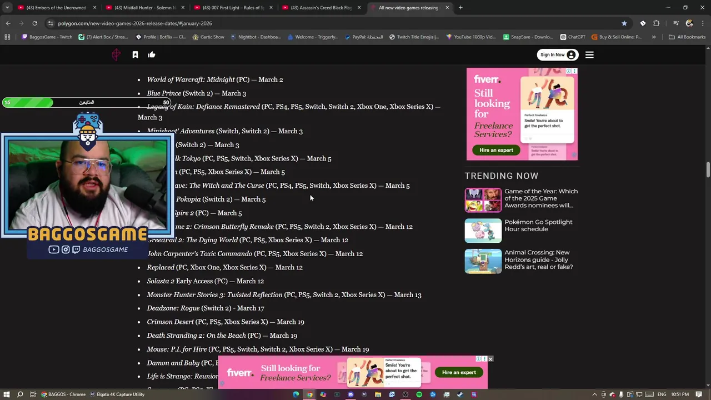The image size is (711, 400).
Task: Close the Embers of the Uncrowned tab
Action: (x=94, y=8)
